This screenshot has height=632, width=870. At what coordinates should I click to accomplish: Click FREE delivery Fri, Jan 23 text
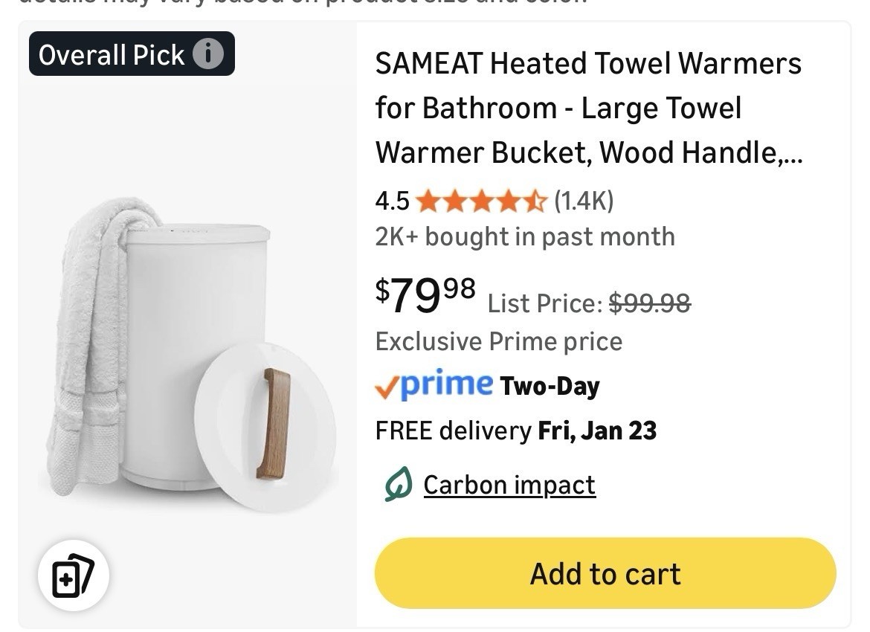[515, 431]
